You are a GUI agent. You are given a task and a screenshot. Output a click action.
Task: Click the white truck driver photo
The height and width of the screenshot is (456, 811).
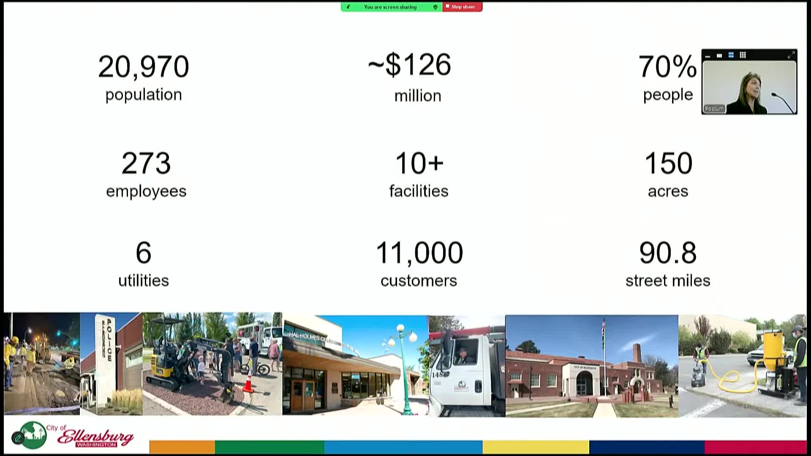tap(467, 366)
